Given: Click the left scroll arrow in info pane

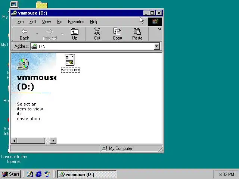Looking at the screenshot, I should click(x=14, y=141).
